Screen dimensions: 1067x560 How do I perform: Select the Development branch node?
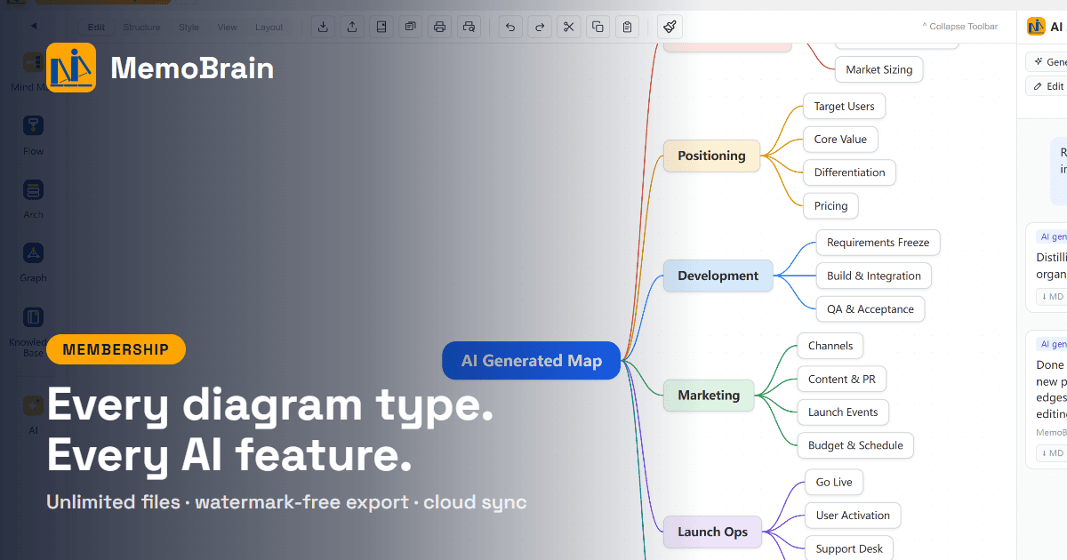pos(718,276)
